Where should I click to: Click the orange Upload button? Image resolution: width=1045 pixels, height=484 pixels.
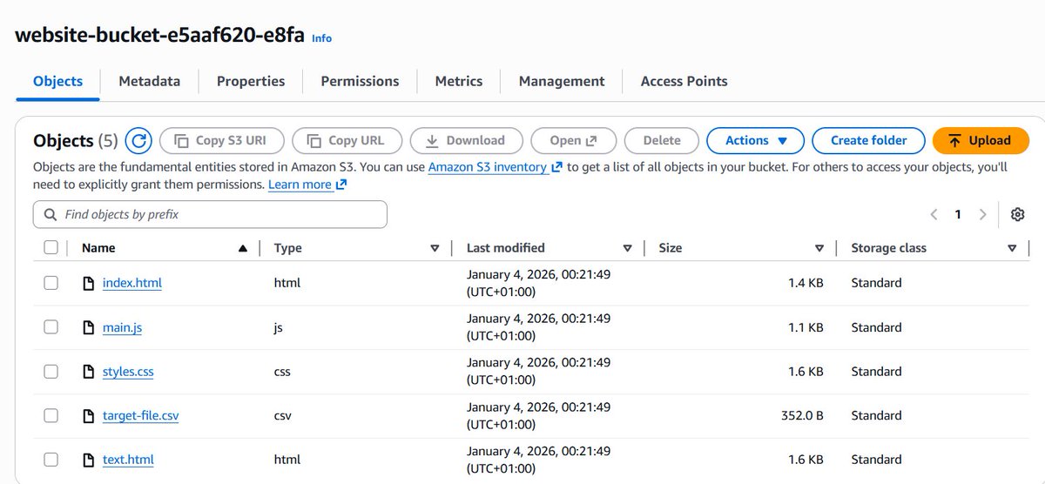tap(981, 140)
